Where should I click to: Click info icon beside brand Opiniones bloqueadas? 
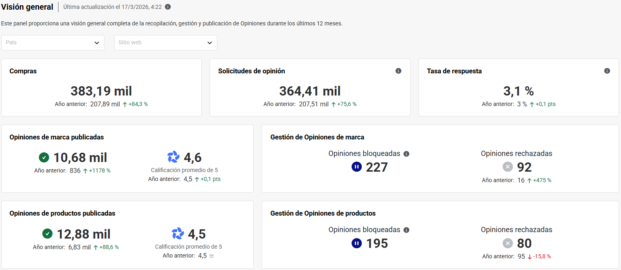point(406,154)
